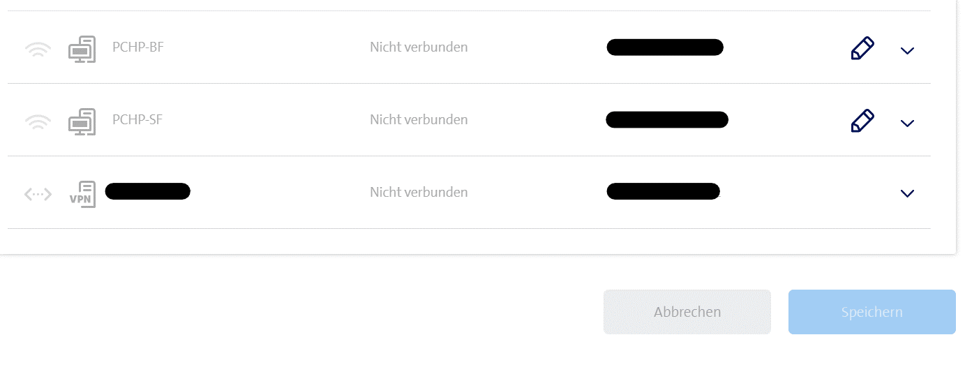Expand the VPN connection row details

(x=907, y=193)
